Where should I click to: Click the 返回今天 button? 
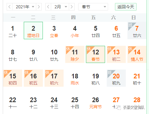(x=126, y=7)
